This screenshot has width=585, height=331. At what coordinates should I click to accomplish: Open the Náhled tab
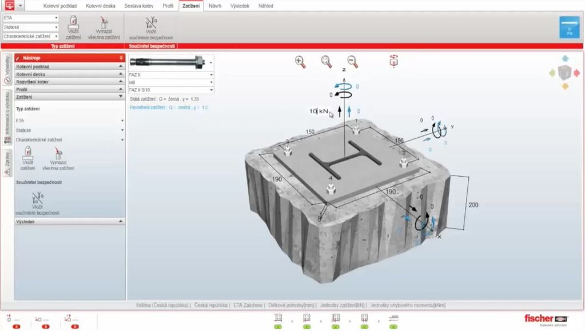pos(266,6)
